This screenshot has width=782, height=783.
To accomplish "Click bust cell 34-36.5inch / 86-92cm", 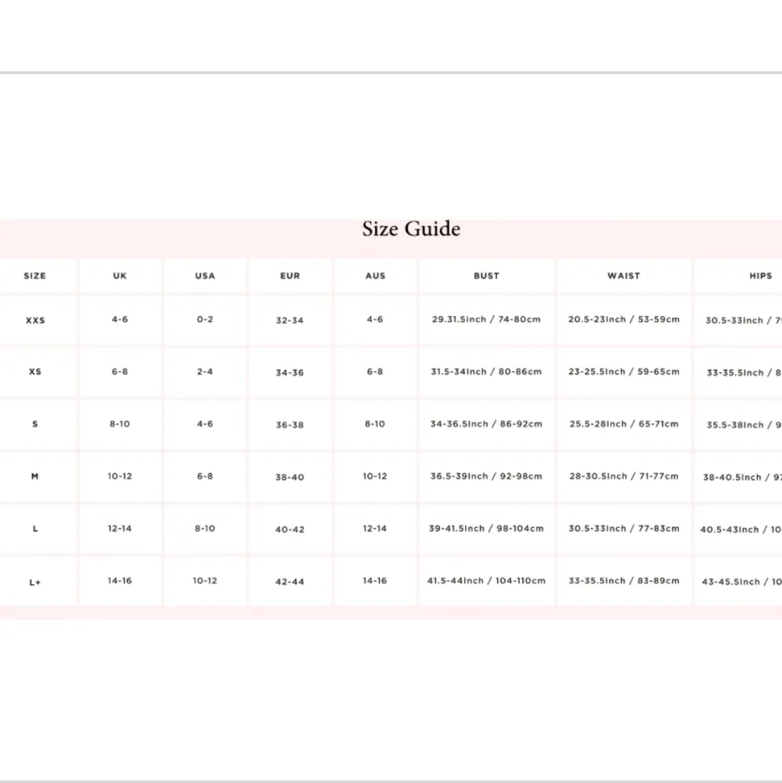I will click(486, 424).
